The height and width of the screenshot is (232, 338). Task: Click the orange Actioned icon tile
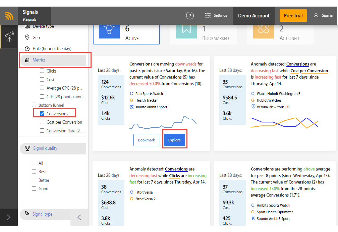coord(264,31)
